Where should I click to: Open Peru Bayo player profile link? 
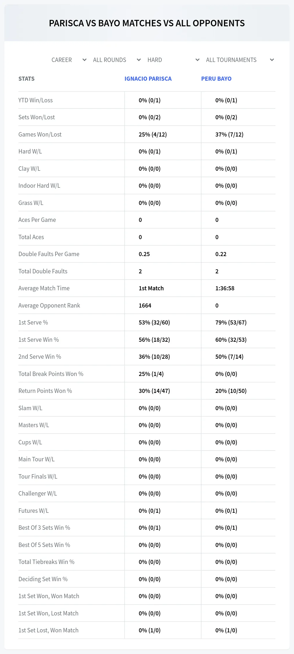click(x=216, y=79)
